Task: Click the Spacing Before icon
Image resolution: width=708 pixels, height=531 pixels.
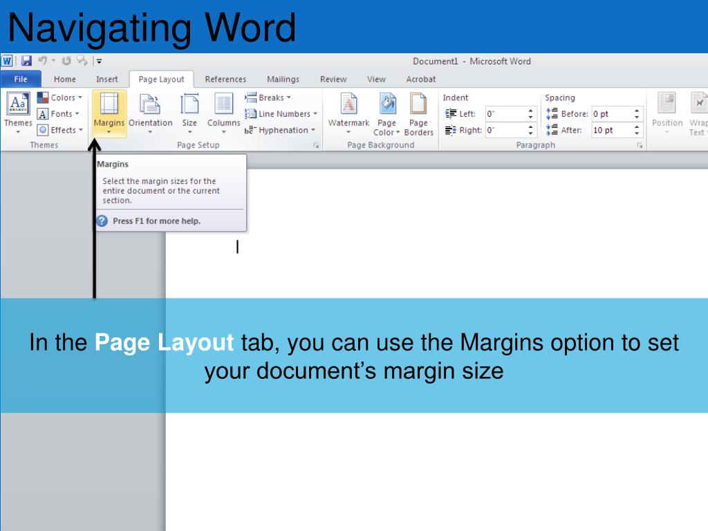Action: 552,113
